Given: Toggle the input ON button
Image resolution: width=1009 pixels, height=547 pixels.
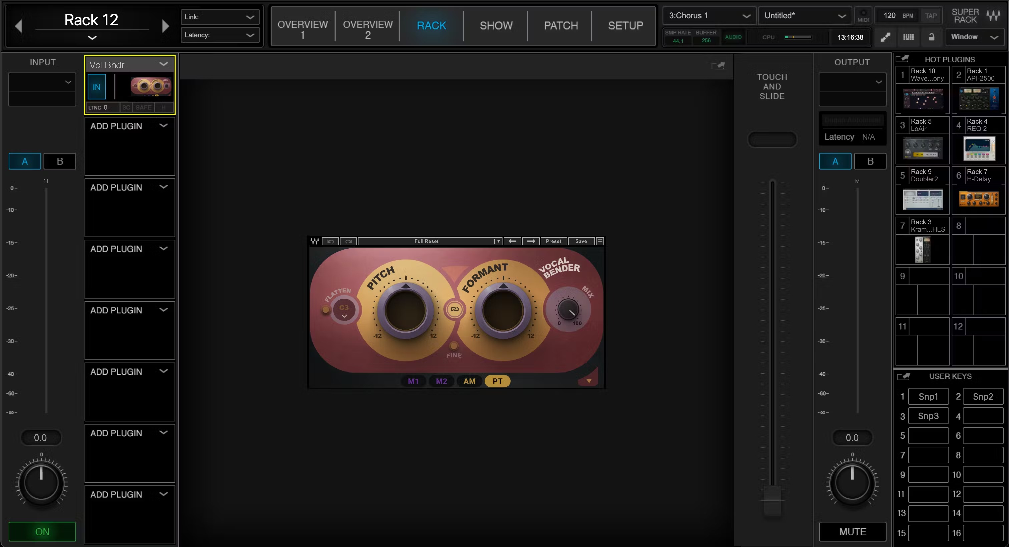Looking at the screenshot, I should [x=42, y=532].
